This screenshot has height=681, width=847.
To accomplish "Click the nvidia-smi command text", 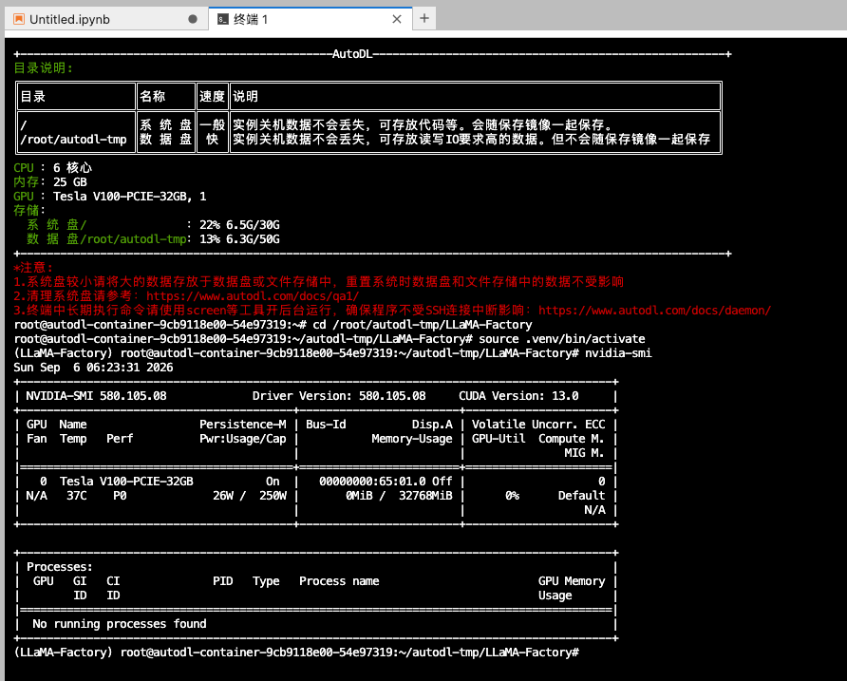I will pos(618,353).
